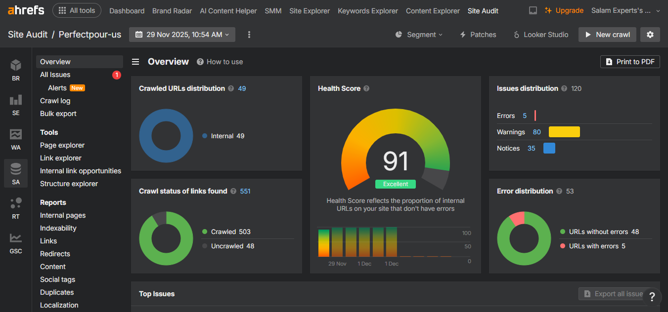
Task: Open Link explorer tool
Action: point(61,158)
